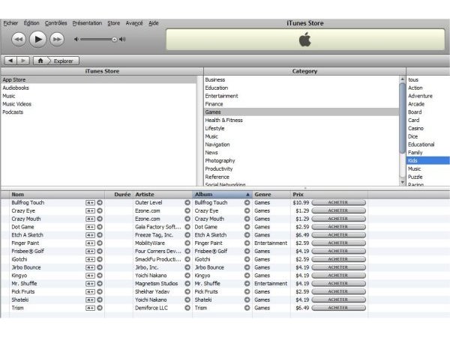Click ACHETER for Kingyo
Image resolution: width=450 pixels, height=337 pixels.
339,276
